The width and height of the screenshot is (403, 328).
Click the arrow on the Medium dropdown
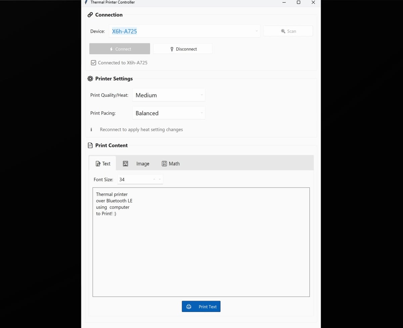pyautogui.click(x=202, y=95)
